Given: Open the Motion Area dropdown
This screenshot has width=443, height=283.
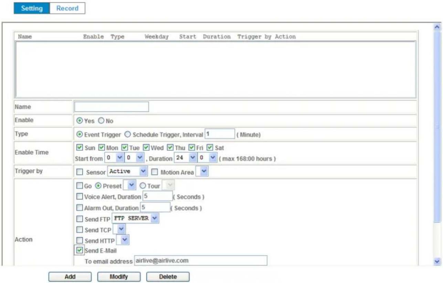Looking at the screenshot, I should point(202,171).
